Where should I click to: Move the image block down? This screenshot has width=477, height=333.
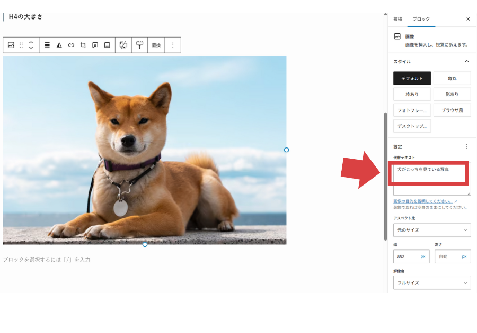pos(31,49)
